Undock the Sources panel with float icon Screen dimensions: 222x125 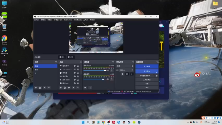tap(81, 62)
